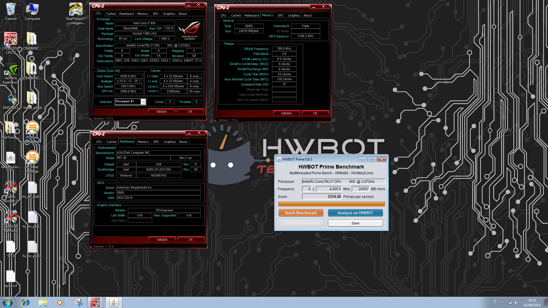Launch Game Booster 3 shortcut
The width and height of the screenshot is (548, 308).
click(x=11, y=192)
